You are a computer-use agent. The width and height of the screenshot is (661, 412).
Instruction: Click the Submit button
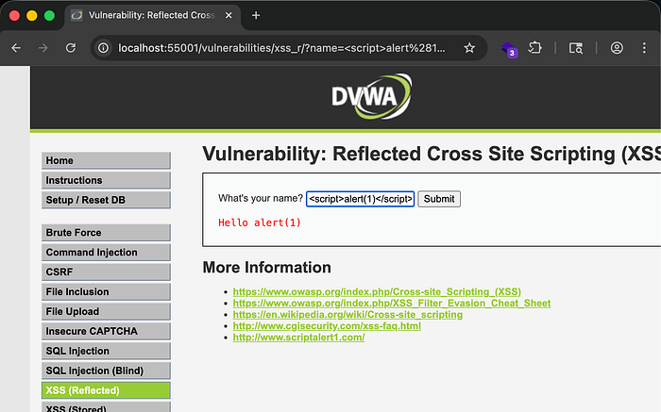click(x=439, y=199)
